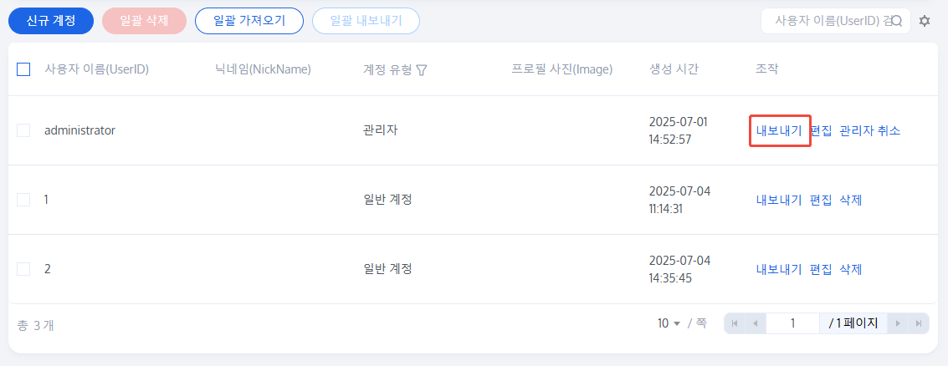This screenshot has height=366, width=948.
Task: Jump to the last page arrow
Action: (919, 323)
